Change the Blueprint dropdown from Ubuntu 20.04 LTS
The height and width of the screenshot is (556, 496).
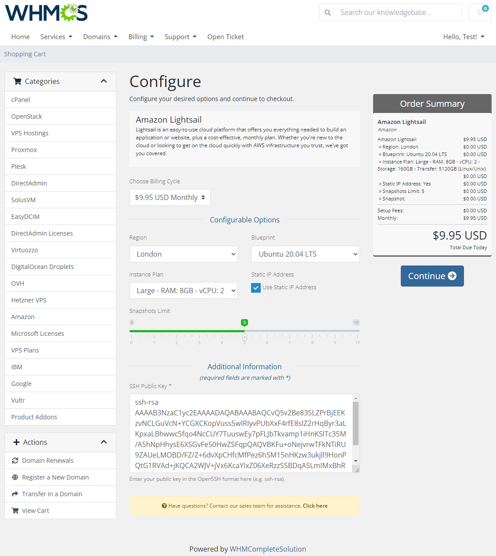[305, 254]
